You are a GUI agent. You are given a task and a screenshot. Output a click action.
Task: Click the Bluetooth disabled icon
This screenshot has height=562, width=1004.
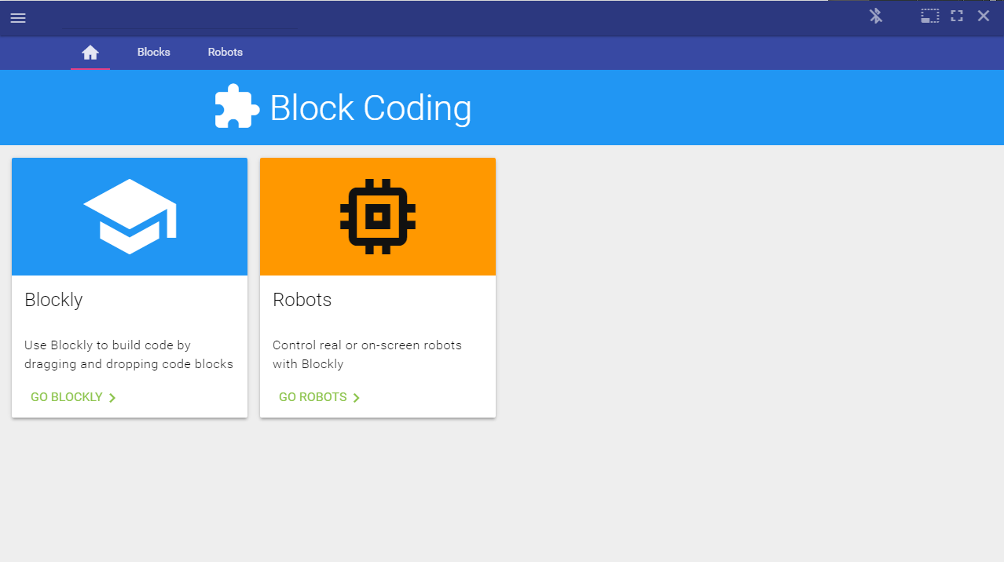pyautogui.click(x=876, y=16)
